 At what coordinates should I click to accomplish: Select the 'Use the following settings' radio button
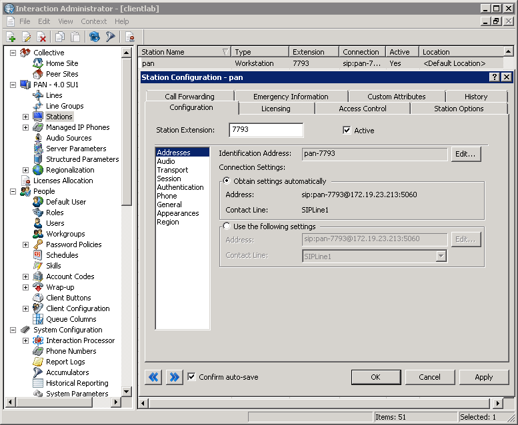[227, 226]
